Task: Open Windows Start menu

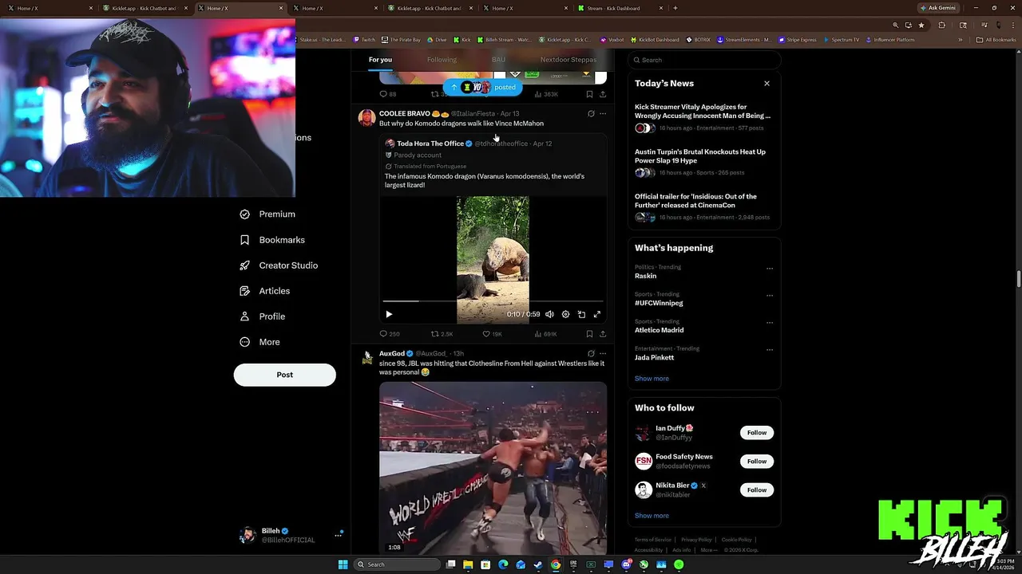Action: coord(343,564)
